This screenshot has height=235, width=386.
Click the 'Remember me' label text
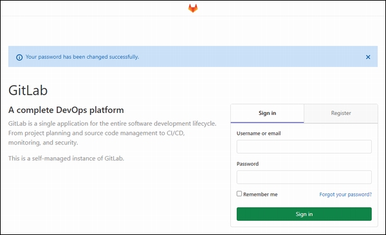[x=260, y=195]
